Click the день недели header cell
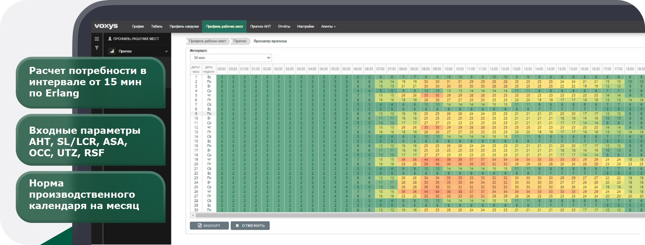 [x=209, y=69]
